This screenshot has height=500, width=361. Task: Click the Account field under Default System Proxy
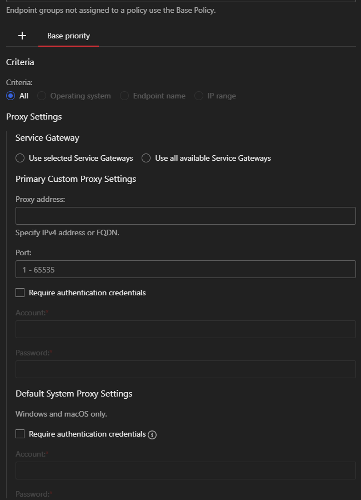tap(185, 471)
